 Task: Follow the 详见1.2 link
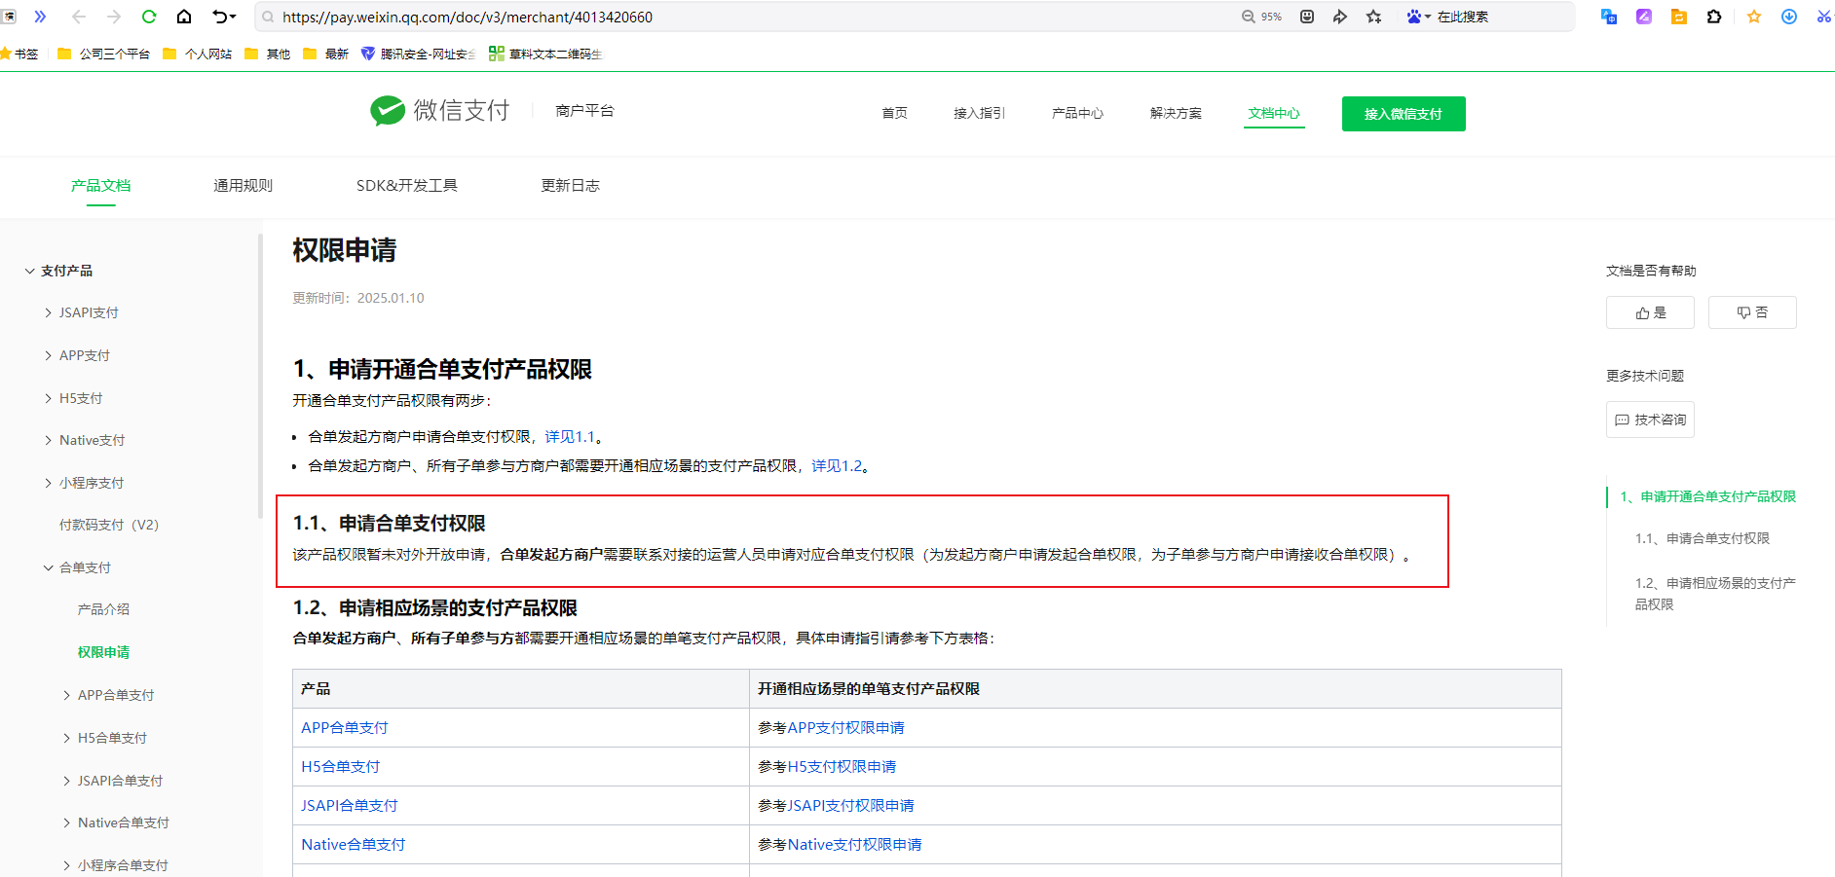pos(837,466)
